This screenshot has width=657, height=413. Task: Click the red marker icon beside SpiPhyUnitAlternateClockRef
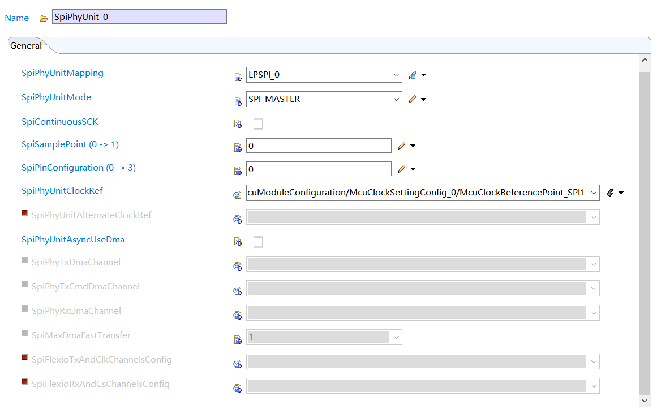click(x=24, y=214)
